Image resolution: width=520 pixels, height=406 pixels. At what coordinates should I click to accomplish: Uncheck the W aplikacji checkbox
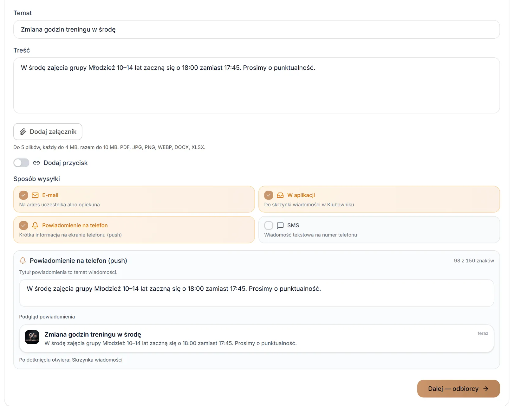(269, 195)
